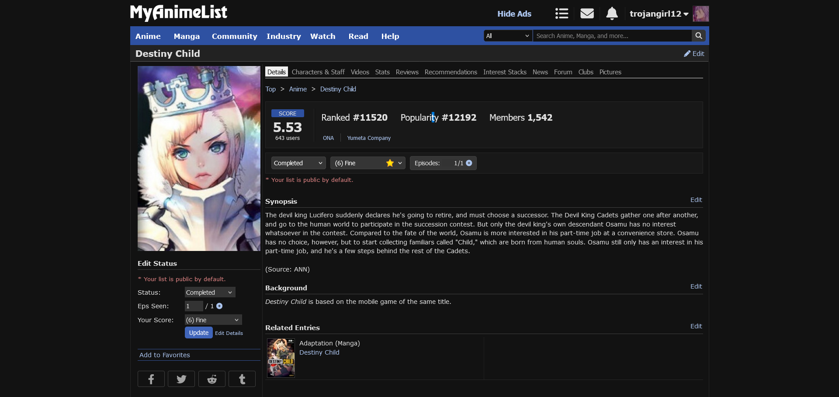The image size is (839, 397).
Task: Follow the Anime breadcrumb link
Action: [298, 89]
